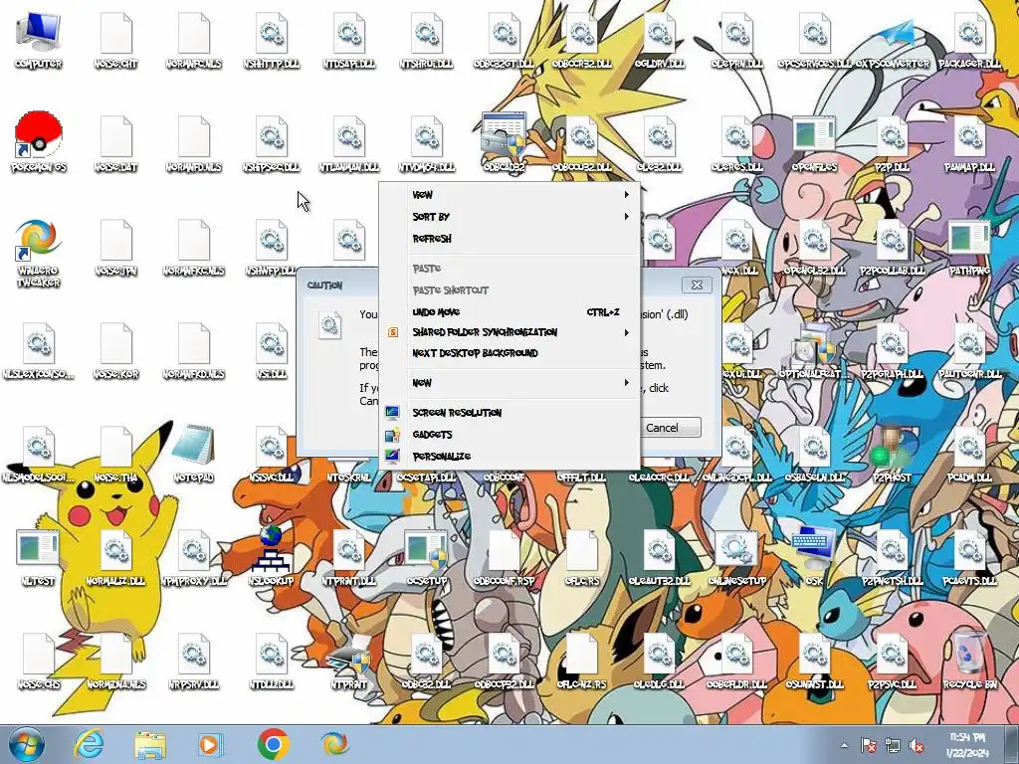Choose Undo Move in context menu
The image size is (1019, 764).
click(509, 311)
